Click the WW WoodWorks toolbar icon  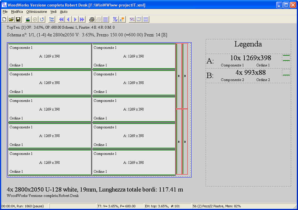pos(115,19)
